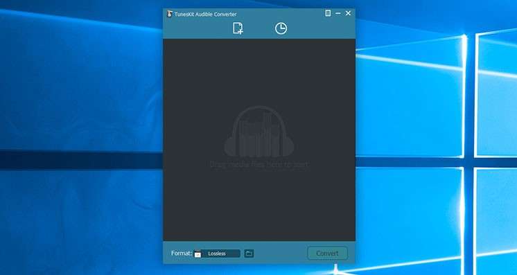Open the output folder icon
The width and height of the screenshot is (517, 275).
click(x=249, y=254)
